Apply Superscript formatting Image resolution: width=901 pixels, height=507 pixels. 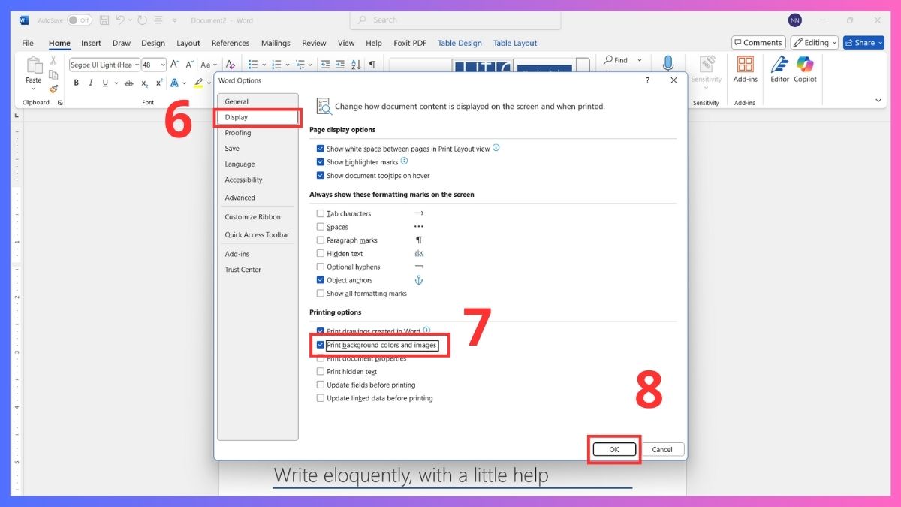point(158,83)
